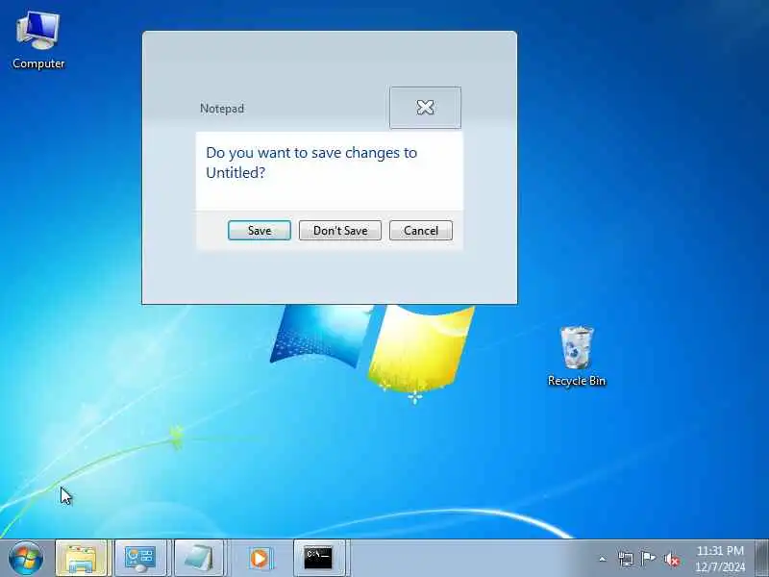This screenshot has height=577, width=769.
Task: Open the Action Center flag icon
Action: click(x=648, y=559)
